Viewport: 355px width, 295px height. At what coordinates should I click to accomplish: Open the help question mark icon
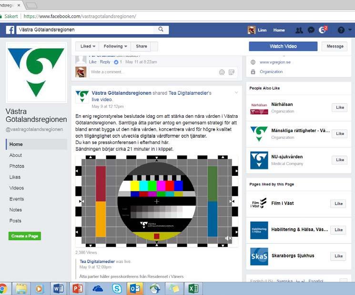341,30
